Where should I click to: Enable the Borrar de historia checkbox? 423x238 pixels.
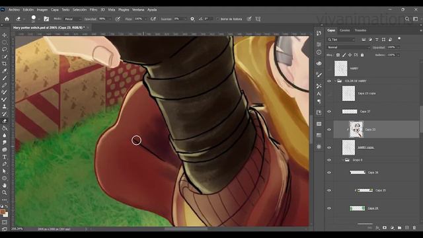point(217,19)
